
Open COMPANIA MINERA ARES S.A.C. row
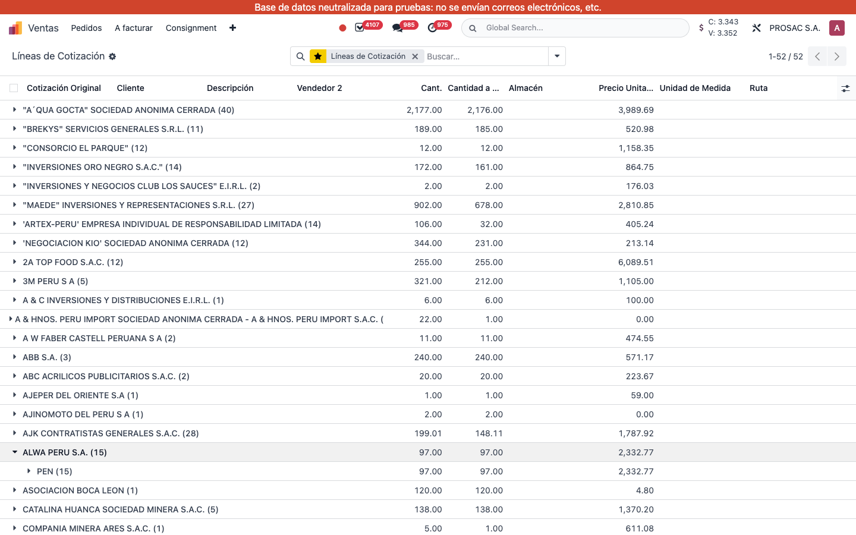428,528
